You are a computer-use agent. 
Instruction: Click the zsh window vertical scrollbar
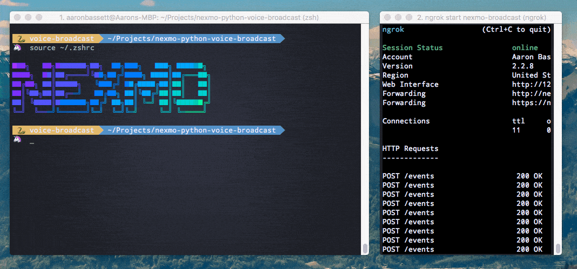365,249
